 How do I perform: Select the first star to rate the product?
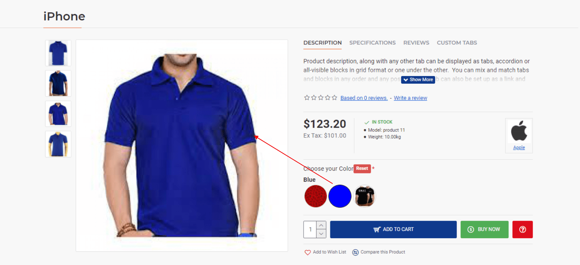coord(307,98)
